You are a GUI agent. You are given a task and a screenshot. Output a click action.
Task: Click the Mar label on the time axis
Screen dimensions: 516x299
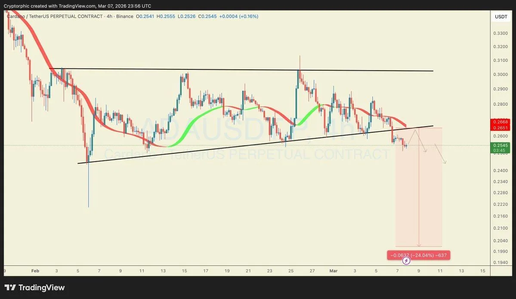coord(334,271)
